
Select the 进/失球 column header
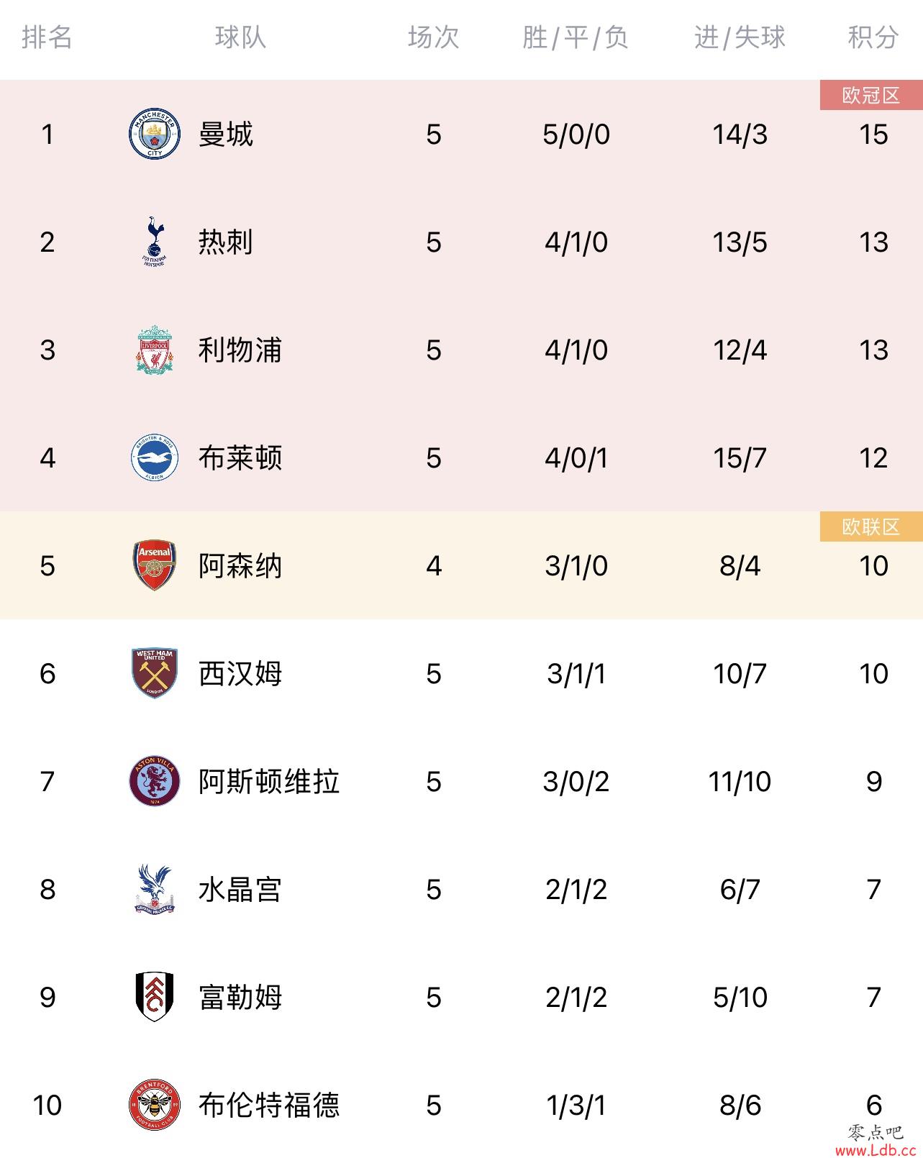click(x=740, y=37)
